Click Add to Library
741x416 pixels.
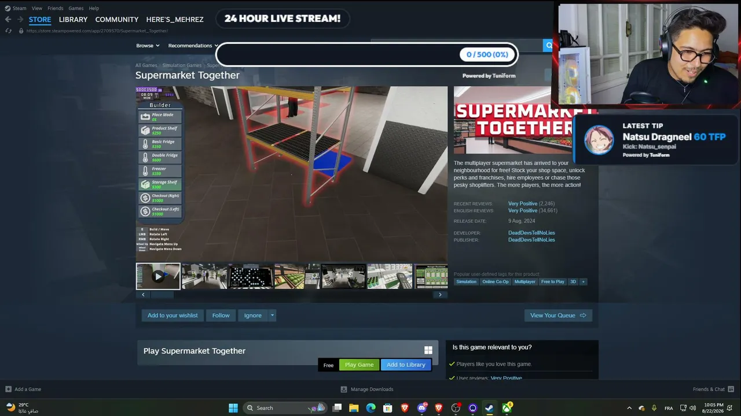coord(406,365)
